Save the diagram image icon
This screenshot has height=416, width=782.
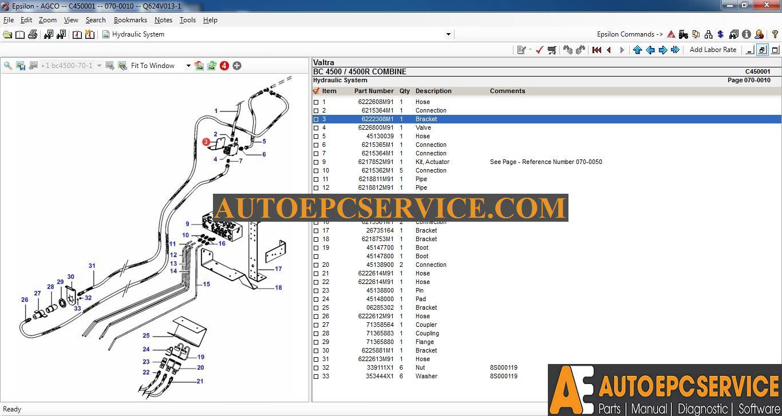(21, 66)
